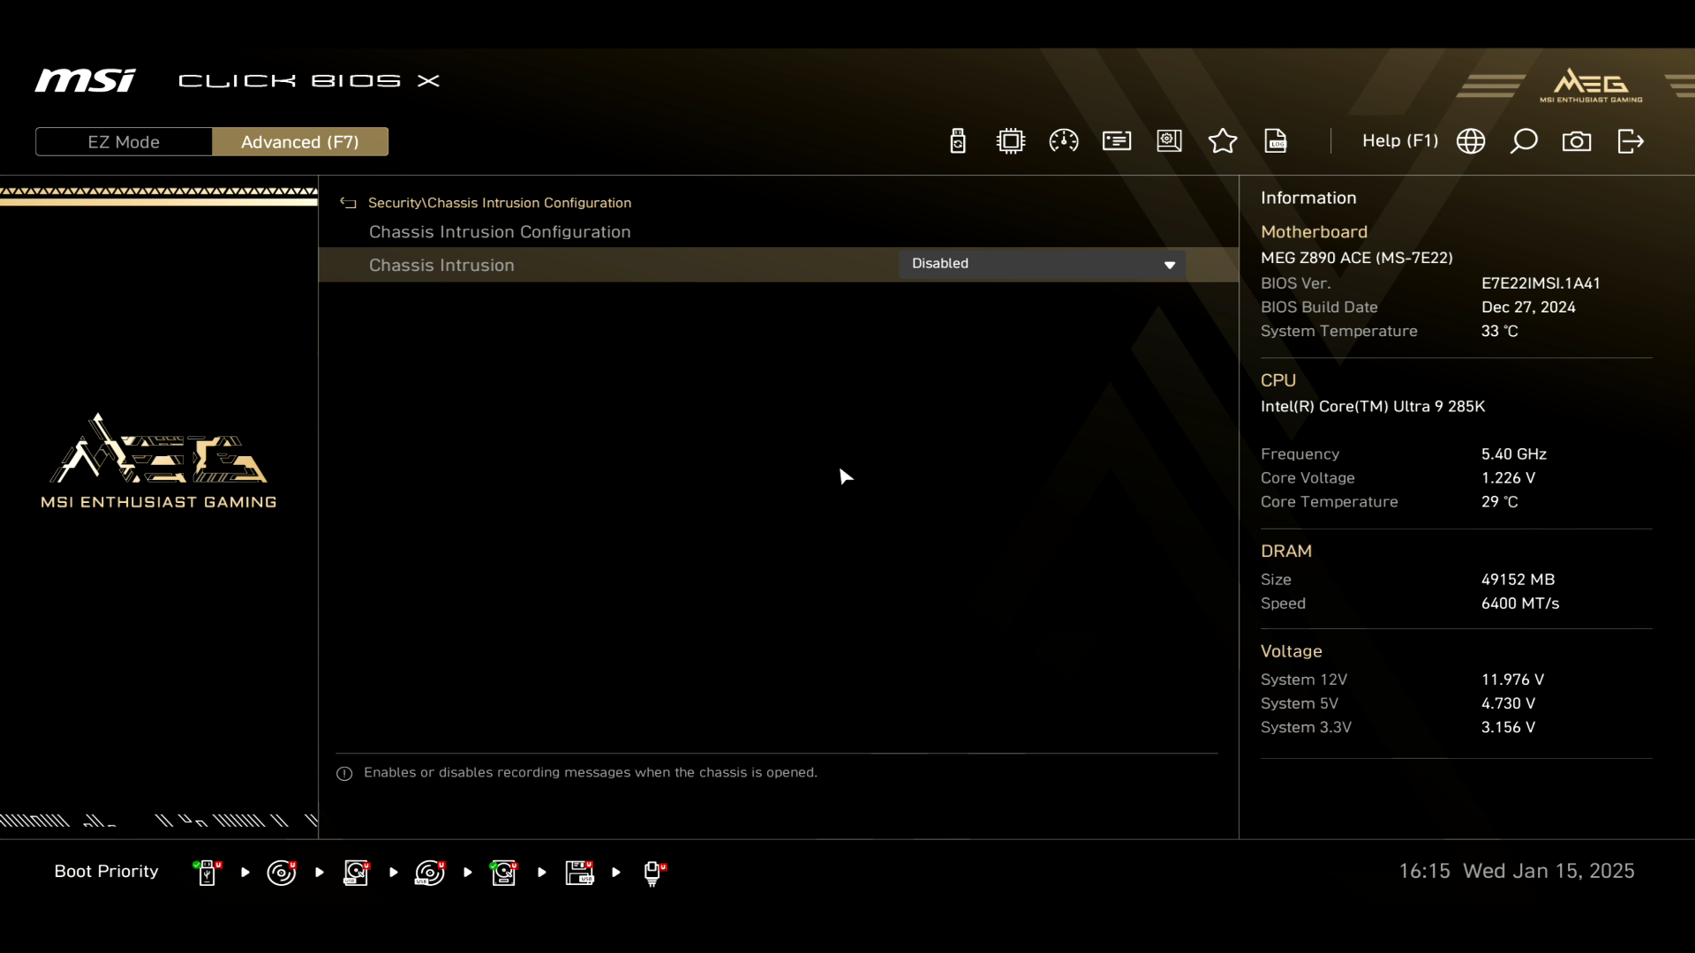
Task: Disable the Chassis Intrusion dropdown
Action: pyautogui.click(x=1043, y=264)
